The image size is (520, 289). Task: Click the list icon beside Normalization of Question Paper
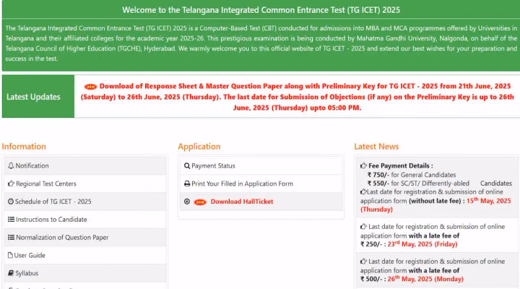click(11, 238)
